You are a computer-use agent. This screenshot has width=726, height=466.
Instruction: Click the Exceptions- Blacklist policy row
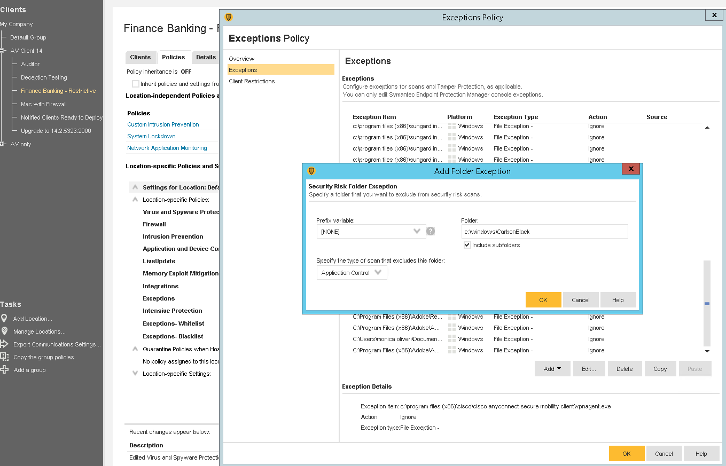pyautogui.click(x=173, y=336)
